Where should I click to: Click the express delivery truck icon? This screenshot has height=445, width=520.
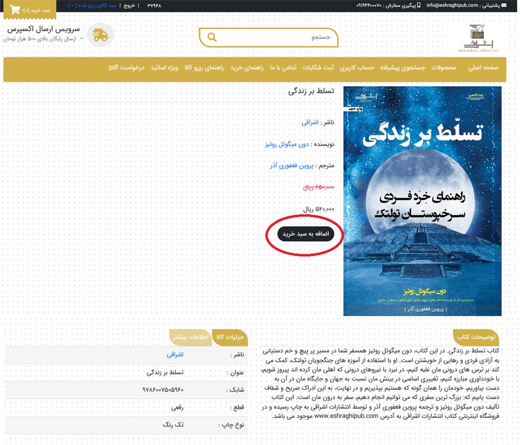coord(100,35)
